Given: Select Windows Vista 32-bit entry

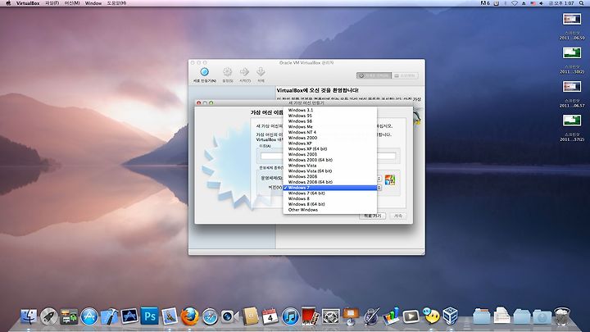Looking at the screenshot, I should (x=329, y=166).
